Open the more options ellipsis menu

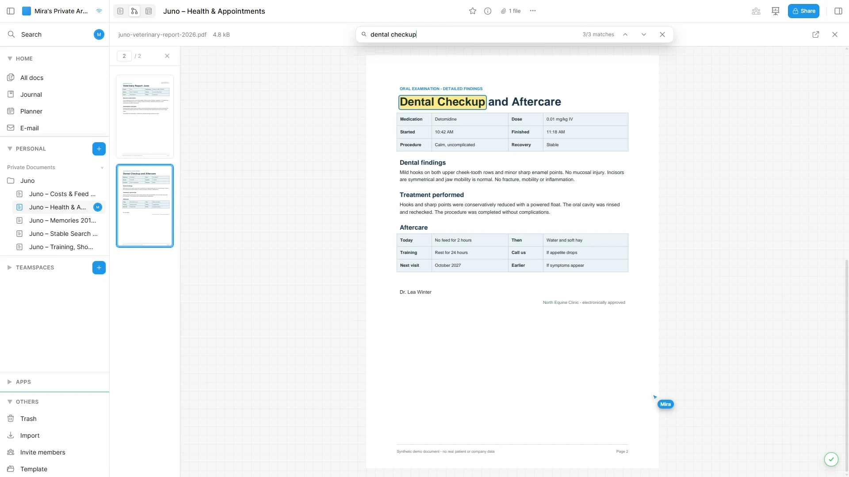(x=533, y=11)
